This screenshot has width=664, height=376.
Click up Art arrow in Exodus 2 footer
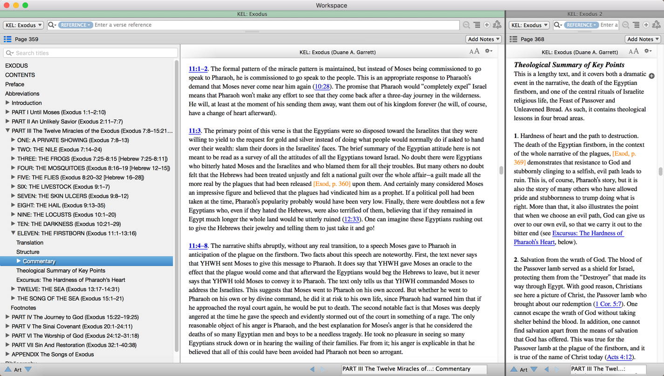pos(514,369)
